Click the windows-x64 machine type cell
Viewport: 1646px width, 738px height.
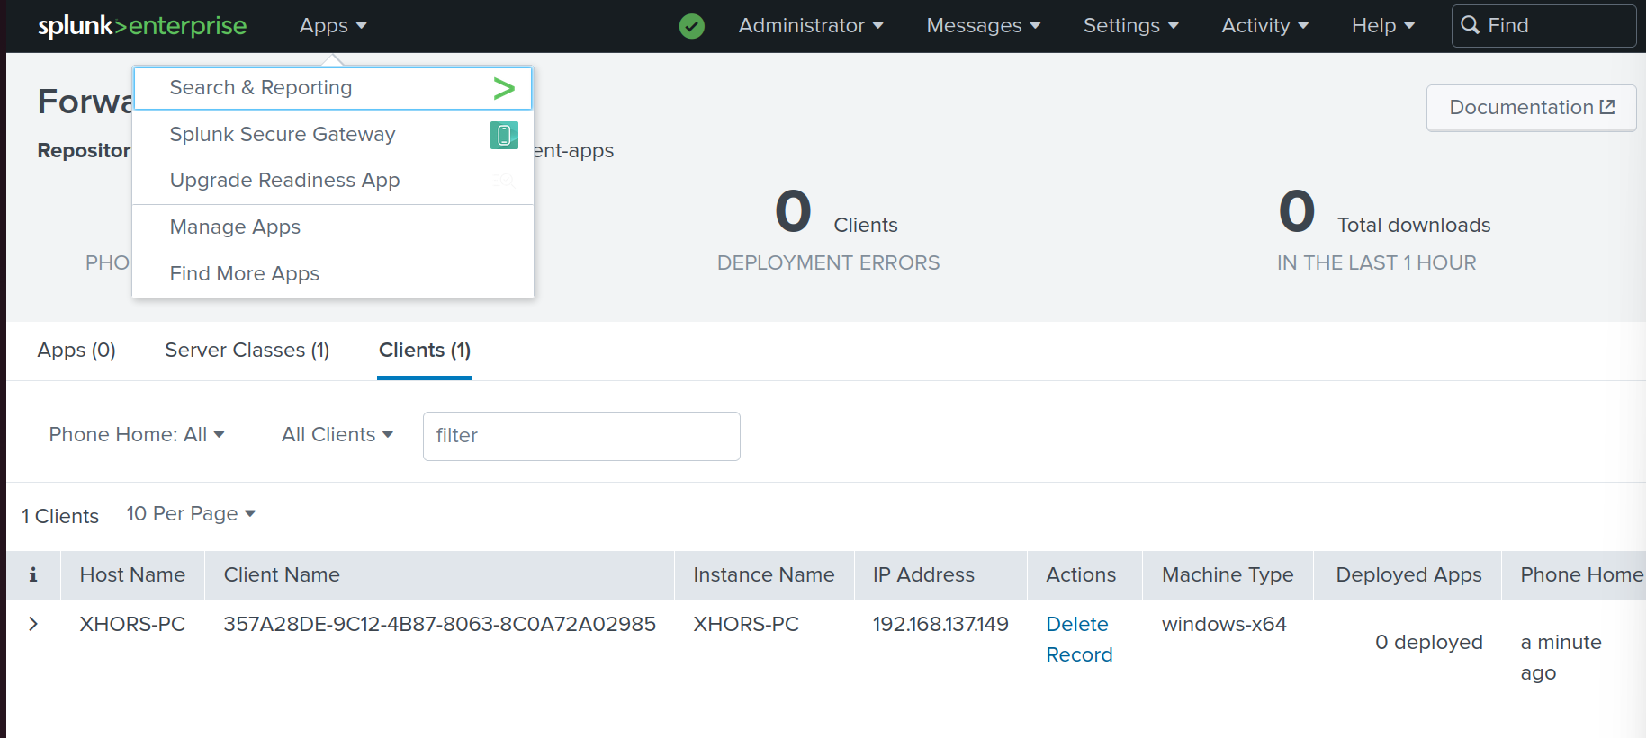pos(1224,624)
